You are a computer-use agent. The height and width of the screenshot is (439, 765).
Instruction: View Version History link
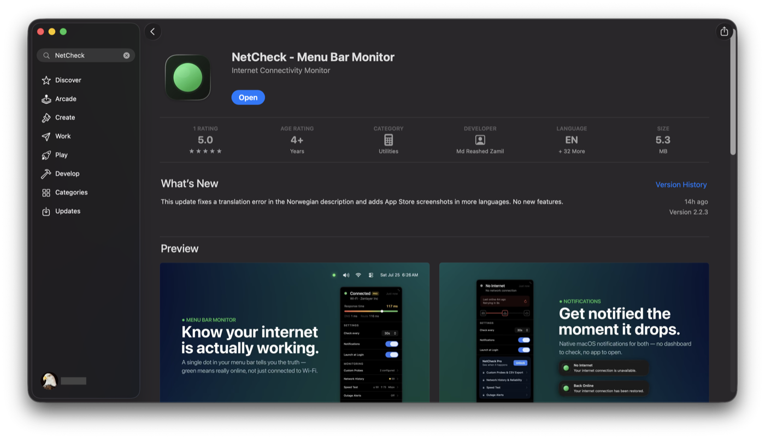[x=681, y=185]
